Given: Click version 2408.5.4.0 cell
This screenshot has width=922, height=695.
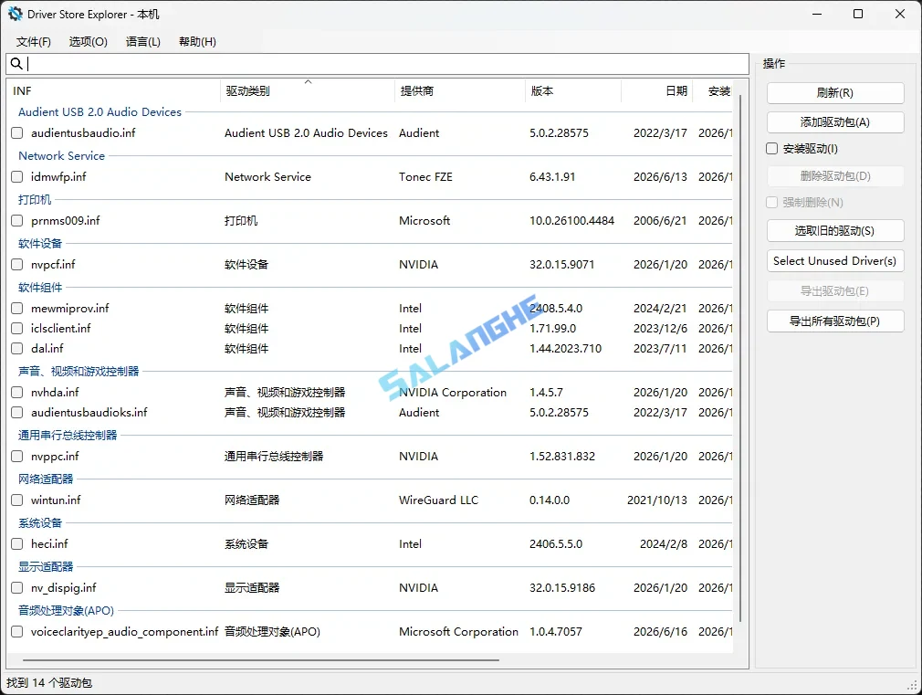Looking at the screenshot, I should [556, 309].
